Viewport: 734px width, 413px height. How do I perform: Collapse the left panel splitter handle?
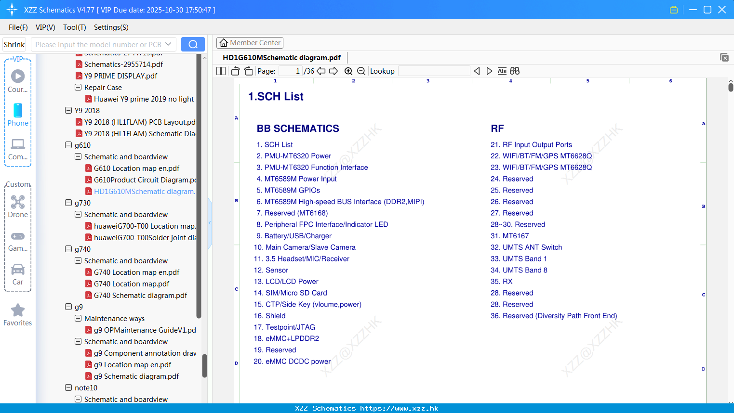pyautogui.click(x=210, y=222)
